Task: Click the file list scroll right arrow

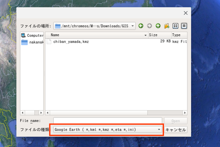Action: pyautogui.click(x=185, y=113)
